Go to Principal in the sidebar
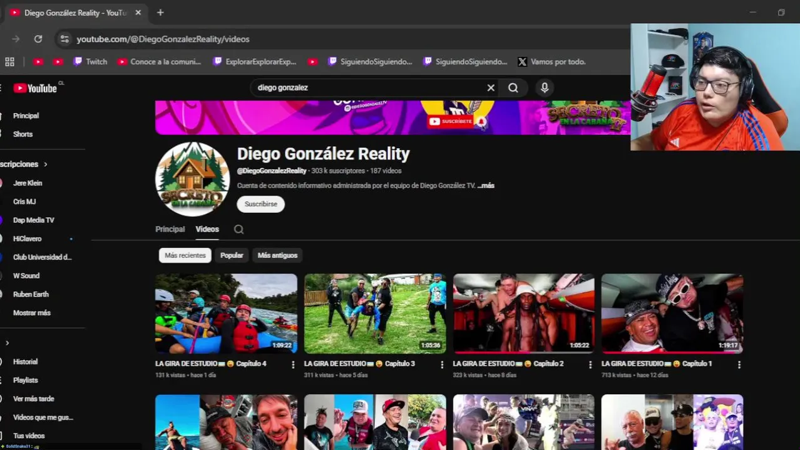The image size is (800, 450). (x=26, y=116)
